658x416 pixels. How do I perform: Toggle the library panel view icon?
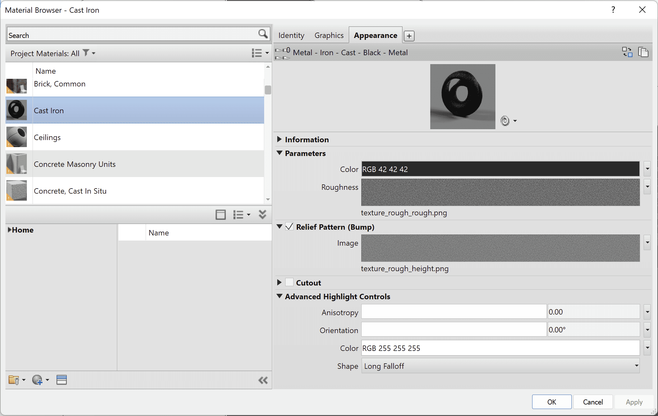(x=220, y=215)
